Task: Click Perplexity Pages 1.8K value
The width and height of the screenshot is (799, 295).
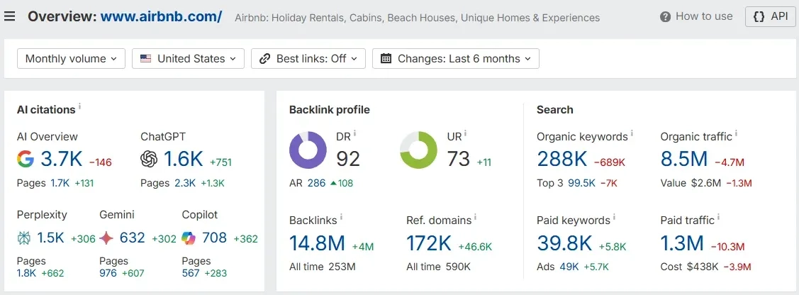Action: click(x=26, y=273)
